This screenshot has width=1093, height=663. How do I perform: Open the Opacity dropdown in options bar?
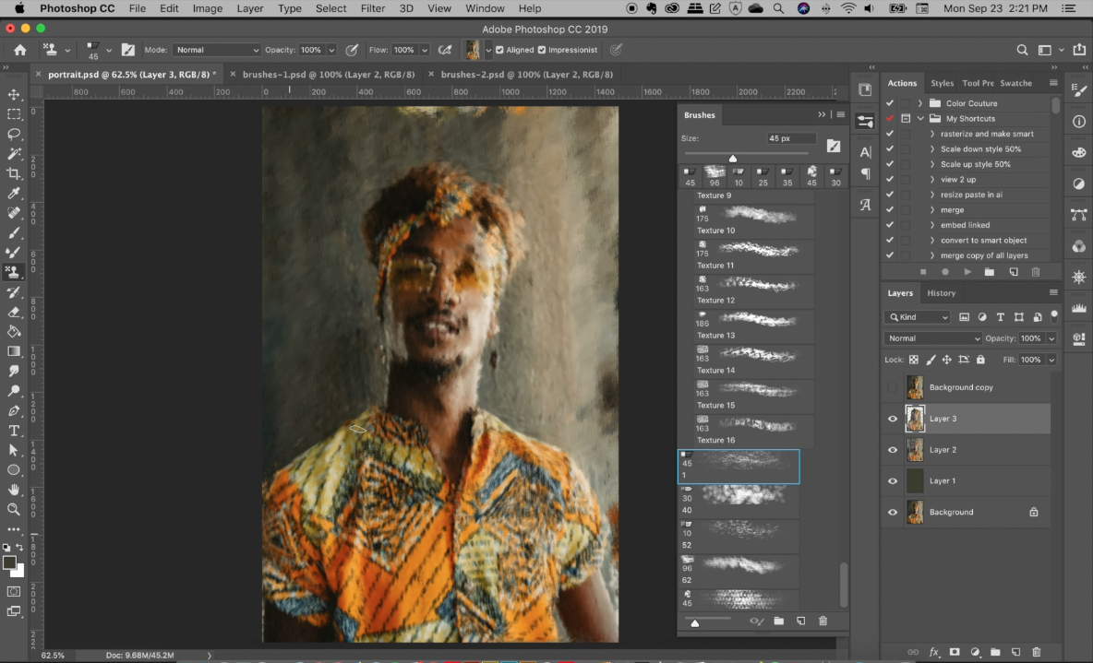tap(331, 50)
